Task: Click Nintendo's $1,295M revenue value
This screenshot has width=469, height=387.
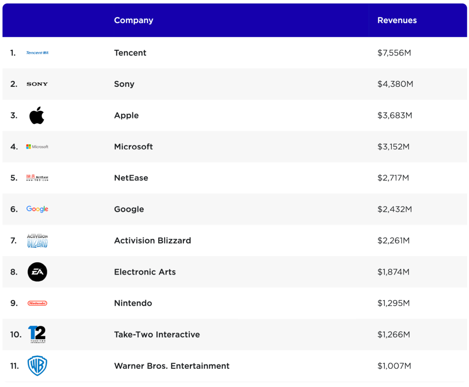Action: coord(393,303)
